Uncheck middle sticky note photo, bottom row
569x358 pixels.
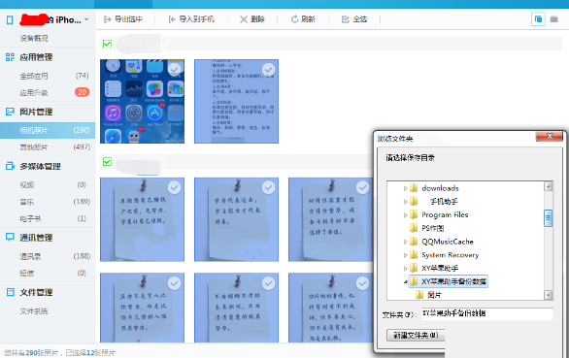click(269, 283)
